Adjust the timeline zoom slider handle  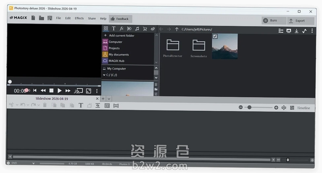pos(249,107)
